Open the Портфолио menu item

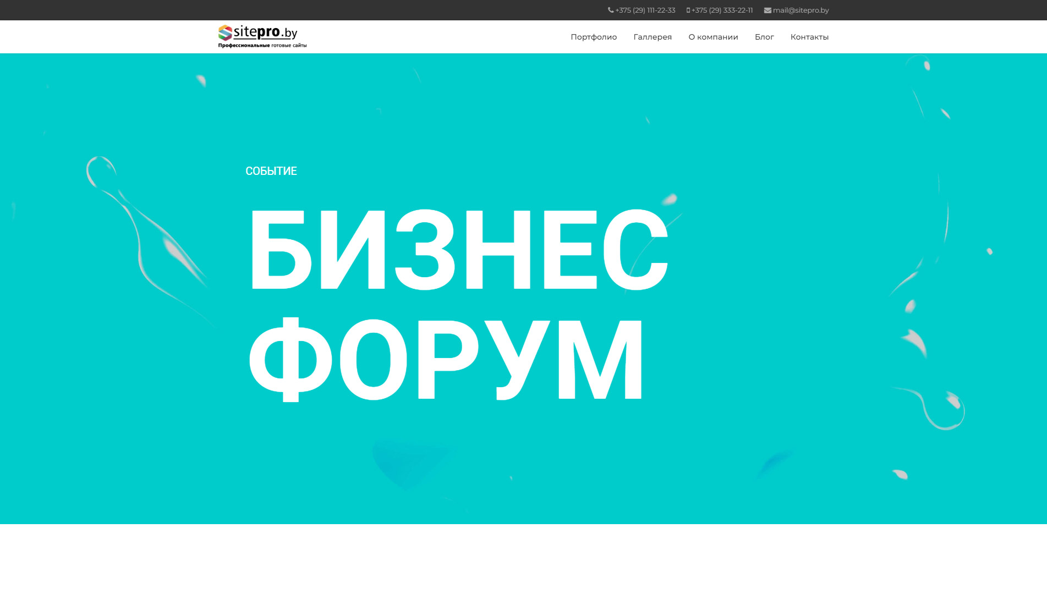point(593,37)
